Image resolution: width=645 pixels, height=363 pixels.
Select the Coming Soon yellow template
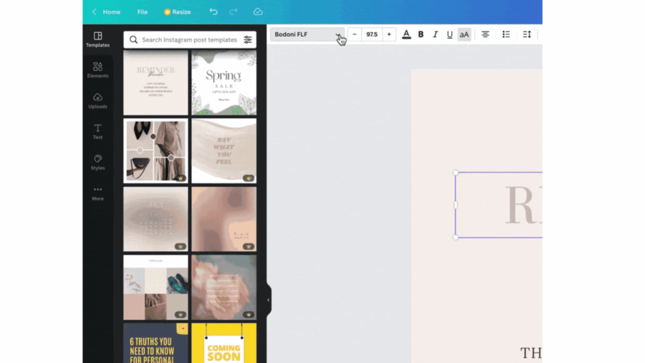point(224,343)
